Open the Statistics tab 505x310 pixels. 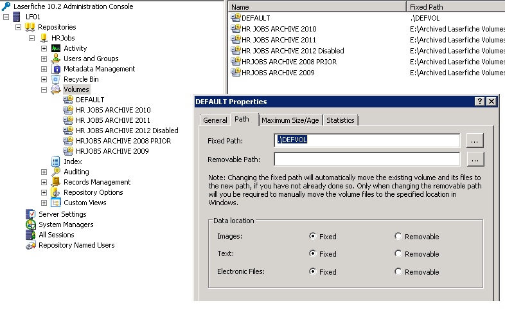[x=340, y=120]
